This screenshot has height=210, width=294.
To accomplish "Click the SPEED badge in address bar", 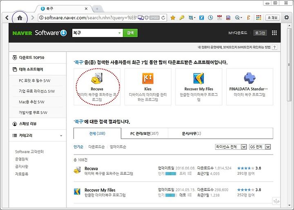I will tap(154, 18).
